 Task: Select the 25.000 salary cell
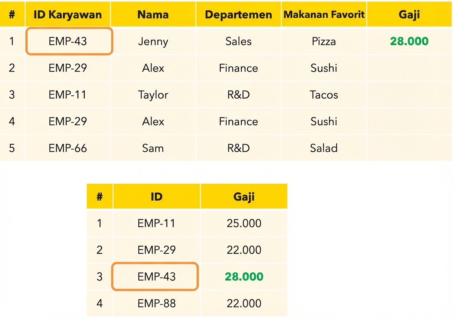point(244,223)
